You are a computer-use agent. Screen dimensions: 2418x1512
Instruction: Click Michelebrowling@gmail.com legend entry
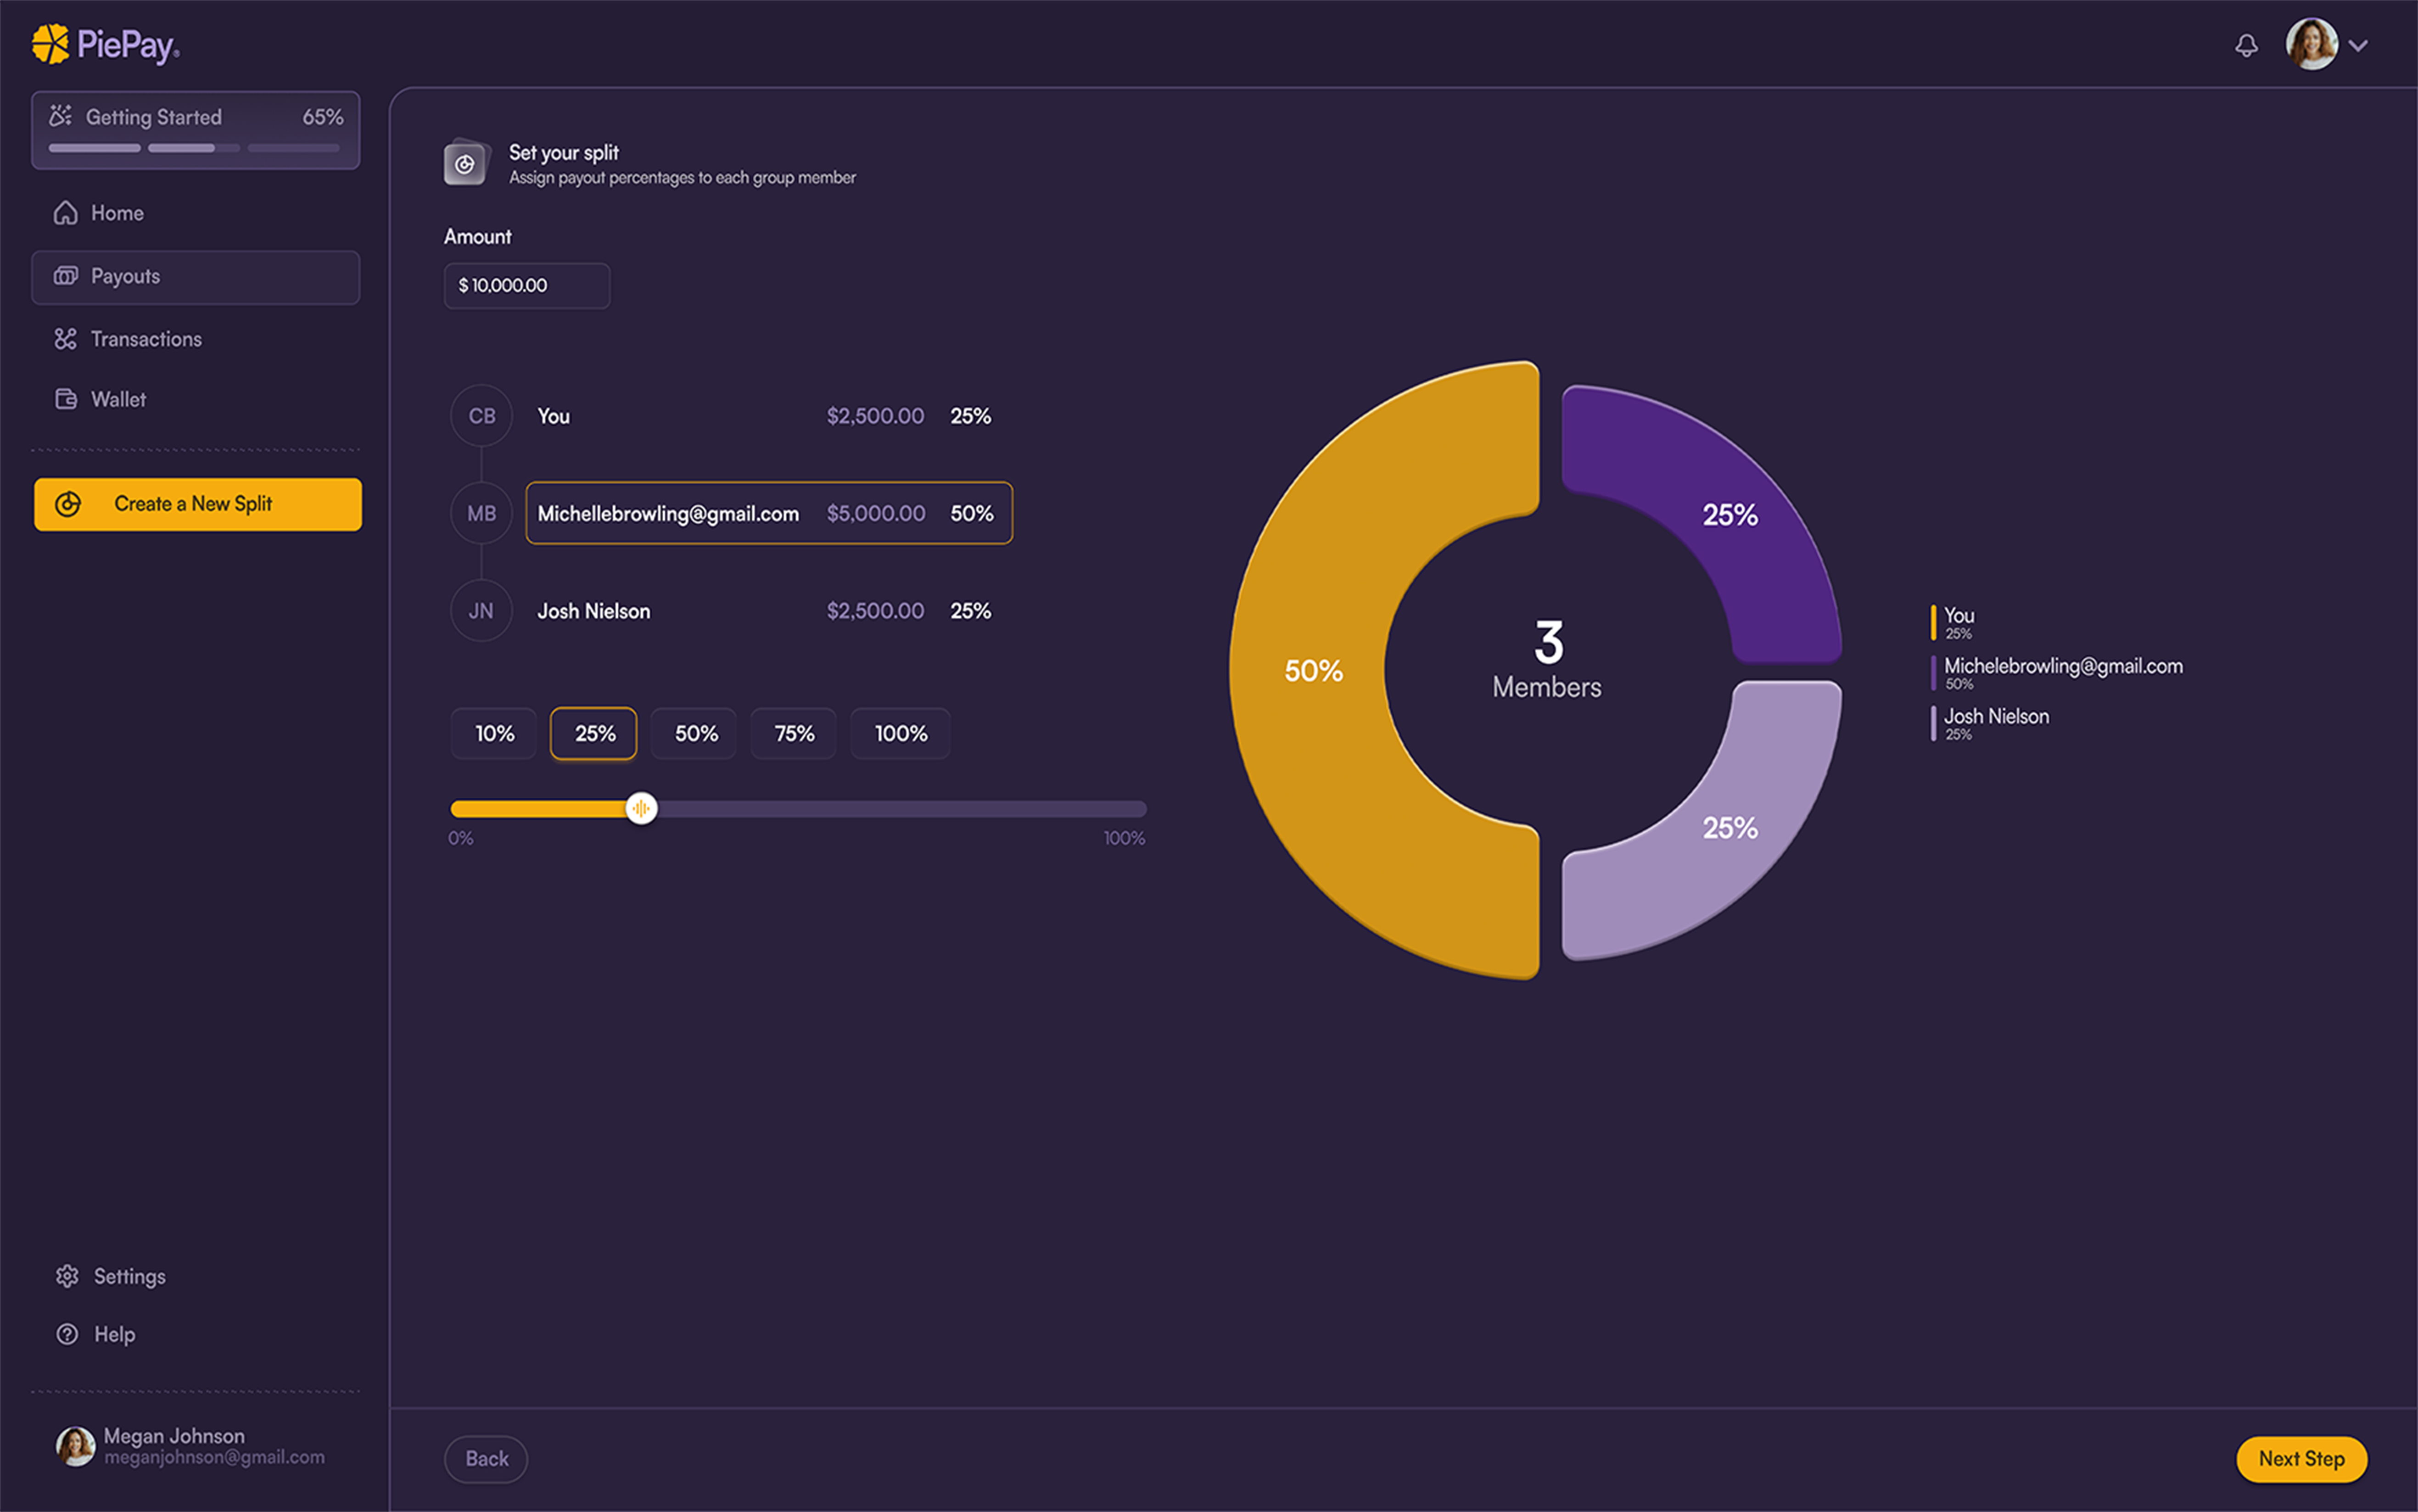click(x=2057, y=673)
